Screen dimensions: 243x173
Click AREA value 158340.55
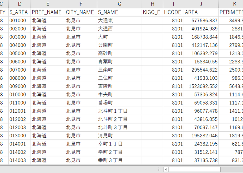[x=201, y=62]
